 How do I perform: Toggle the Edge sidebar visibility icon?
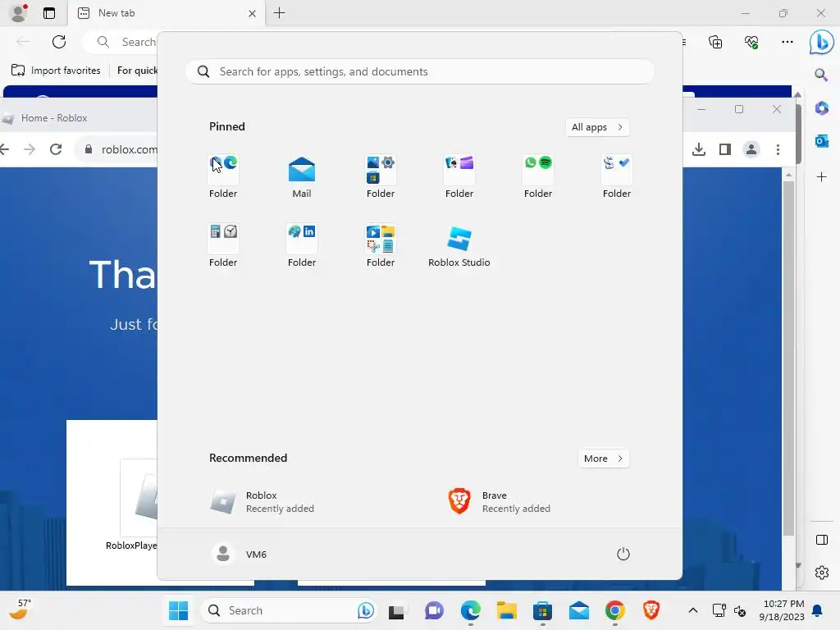pyautogui.click(x=821, y=540)
